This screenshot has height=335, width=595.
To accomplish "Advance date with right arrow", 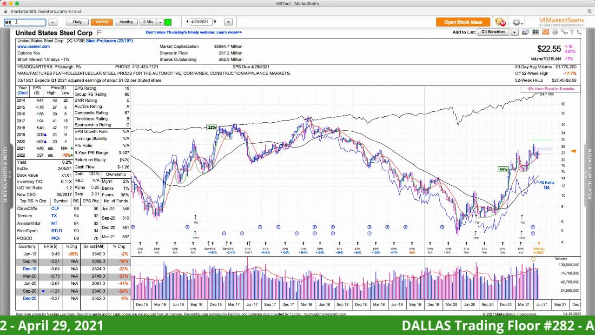I will pos(215,22).
